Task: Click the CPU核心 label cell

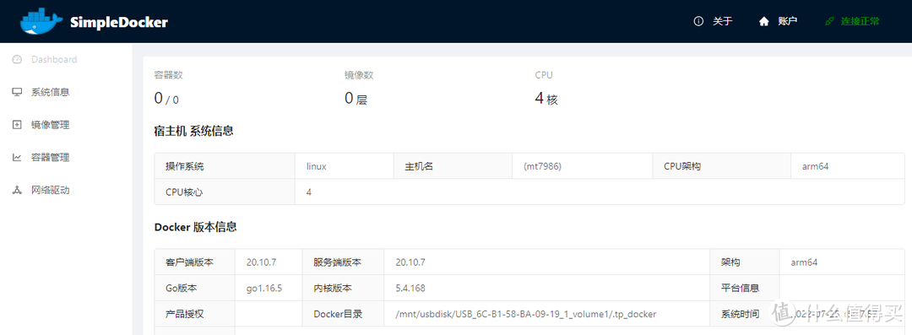Action: point(225,192)
